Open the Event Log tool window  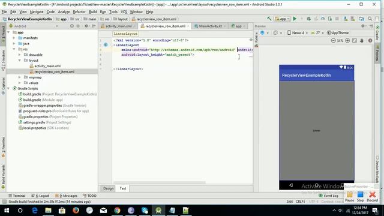[328, 196]
